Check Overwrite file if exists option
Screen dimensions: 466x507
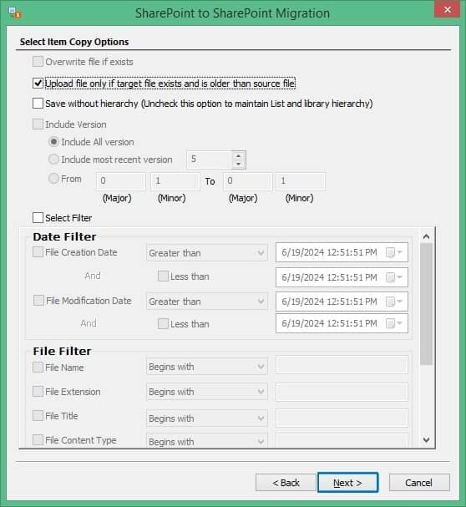tap(38, 62)
